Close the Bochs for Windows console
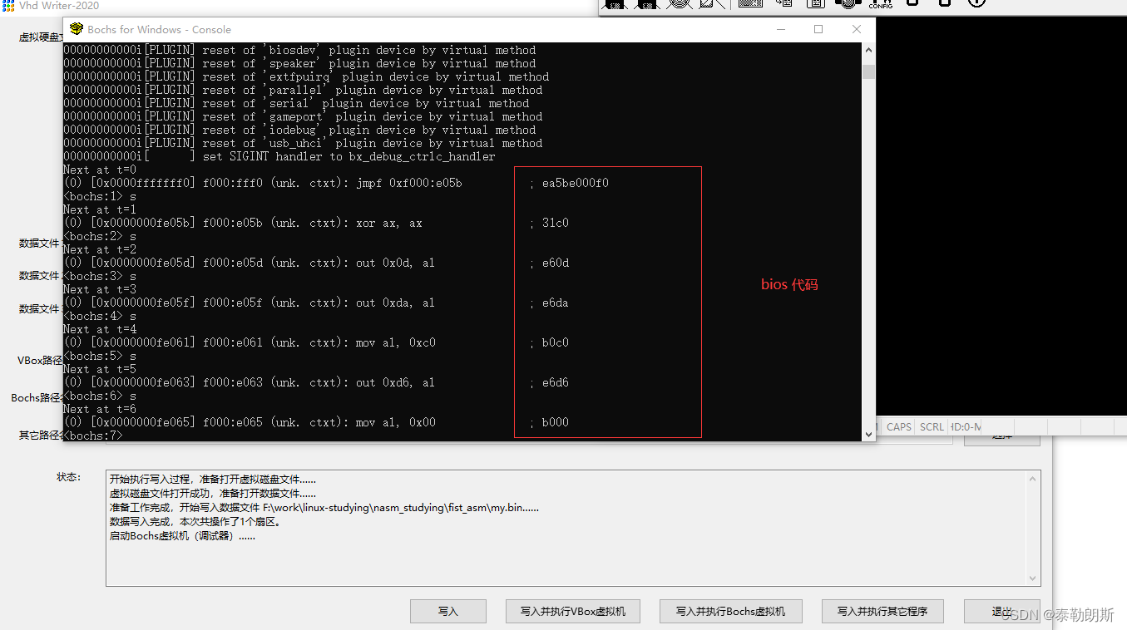Viewport: 1127px width, 630px height. click(x=857, y=29)
